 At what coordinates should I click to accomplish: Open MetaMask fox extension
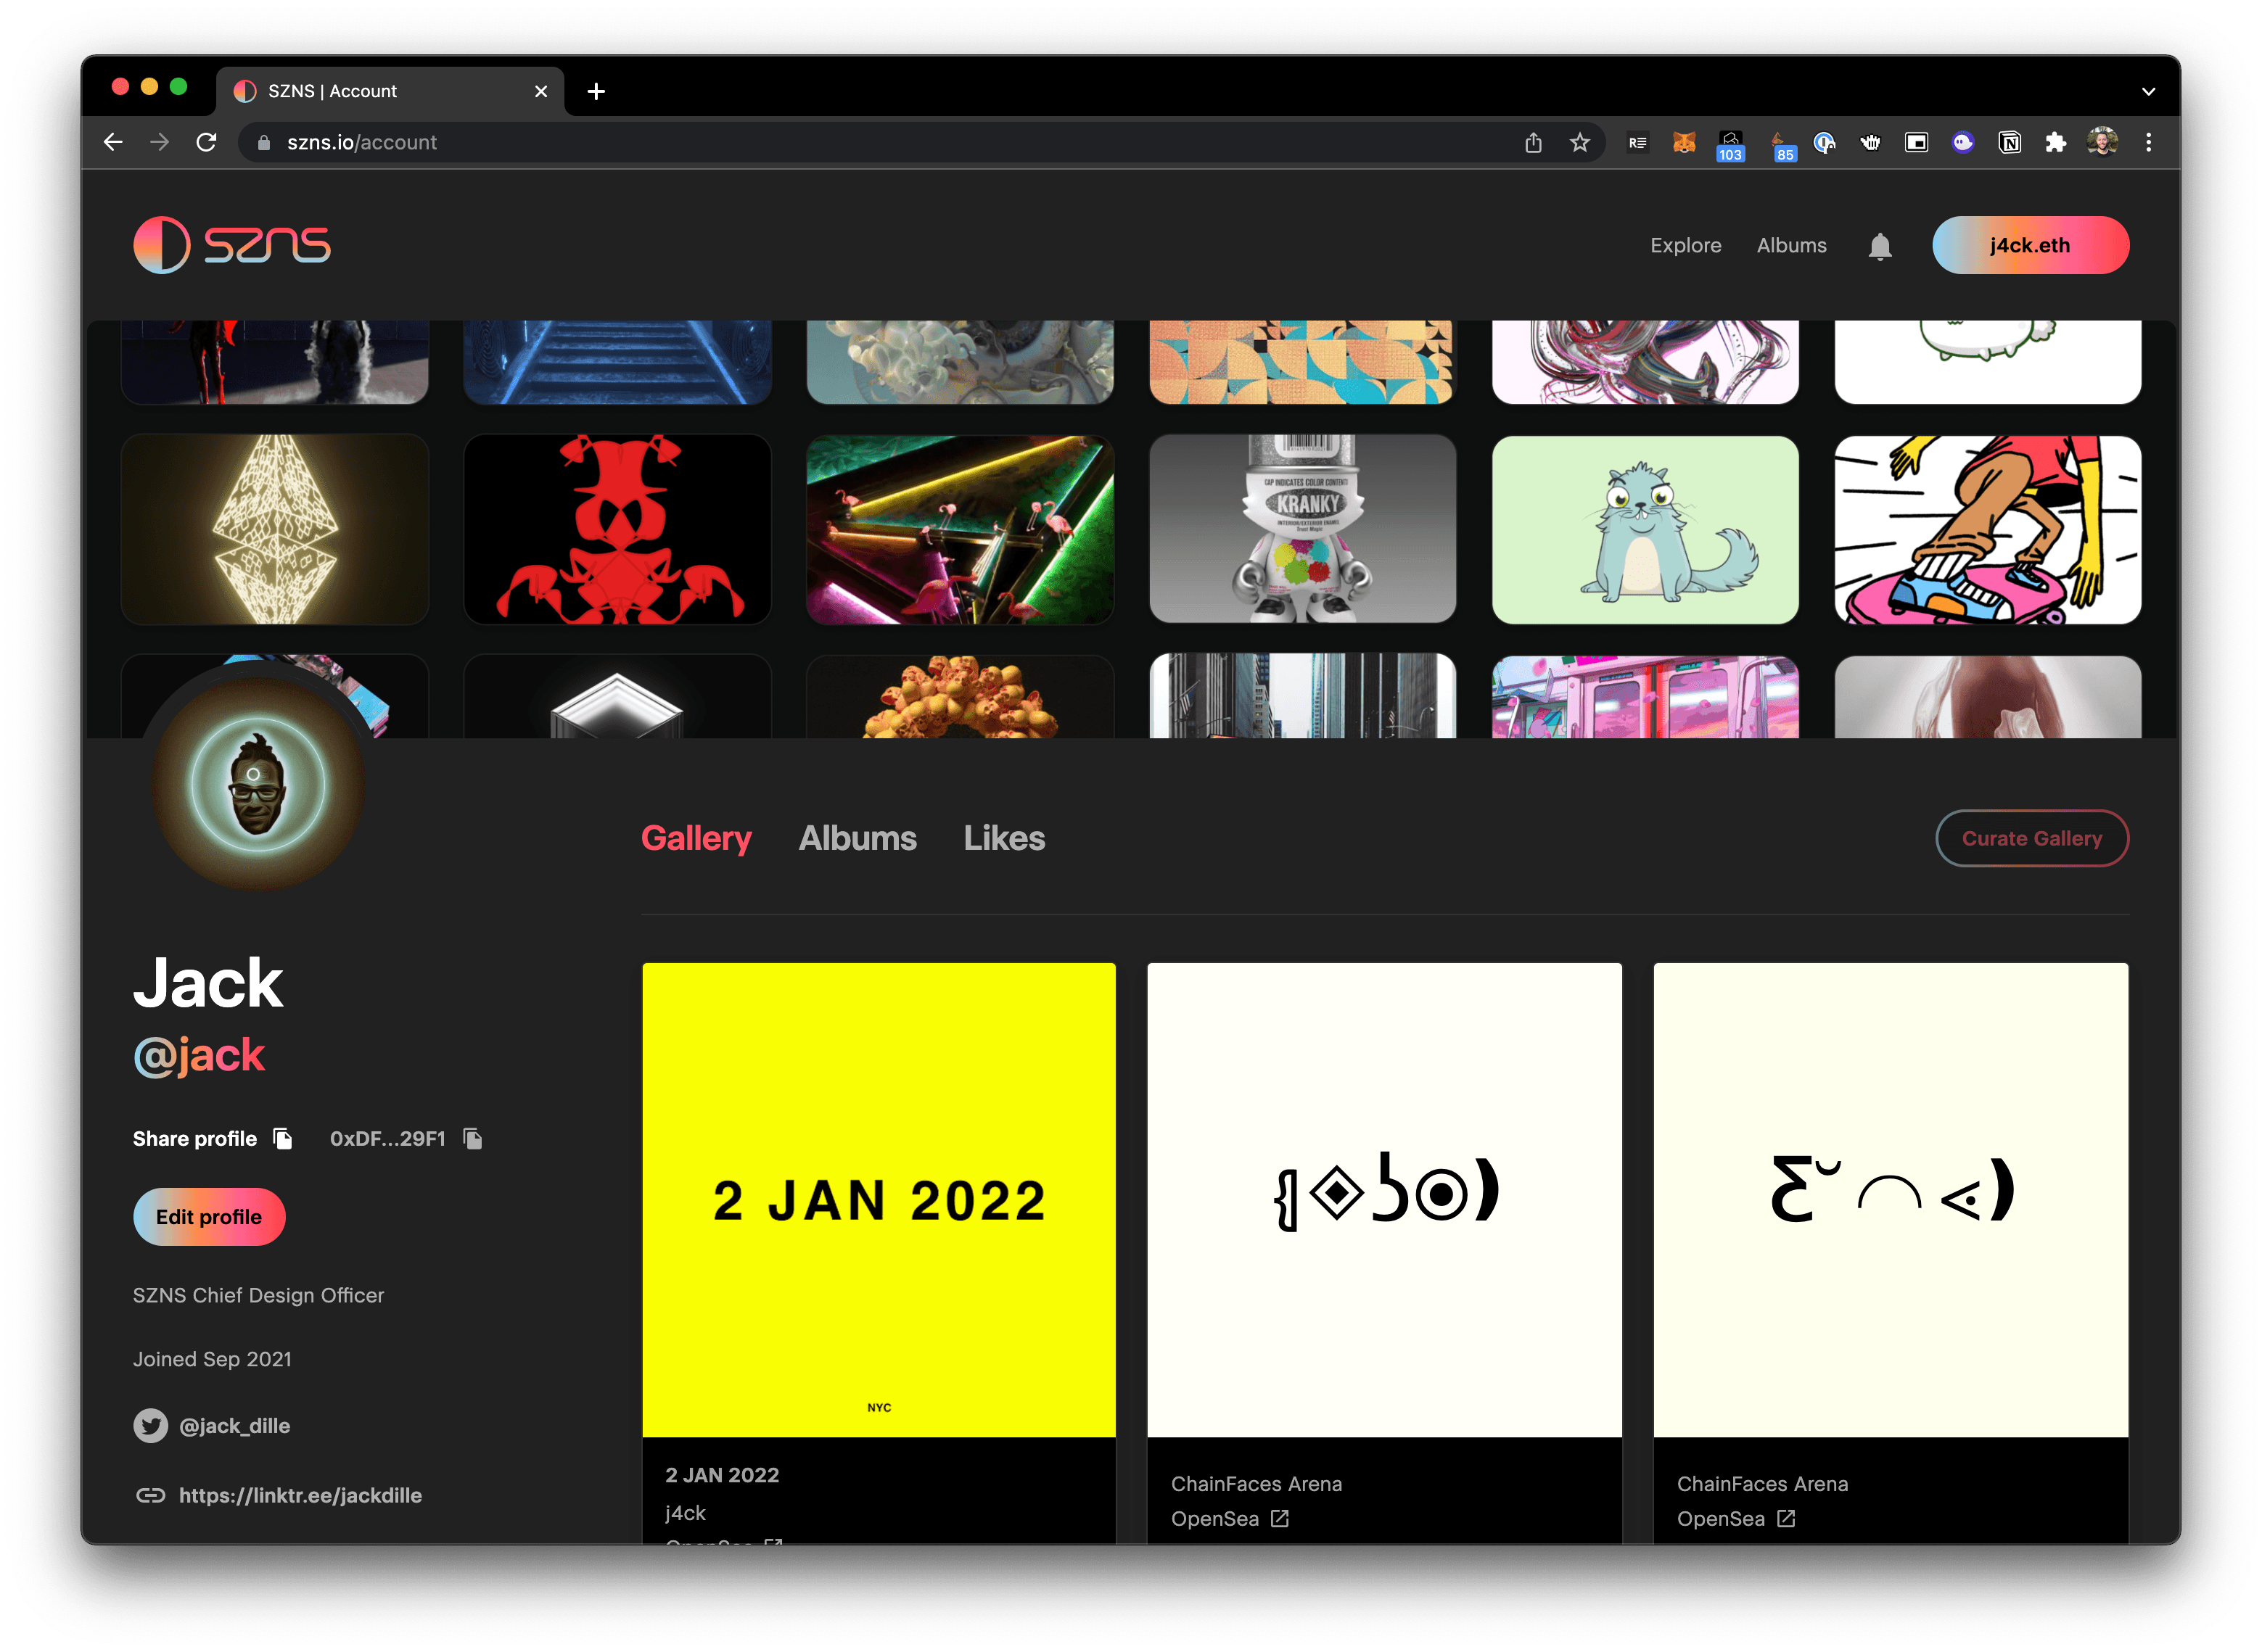point(1684,142)
